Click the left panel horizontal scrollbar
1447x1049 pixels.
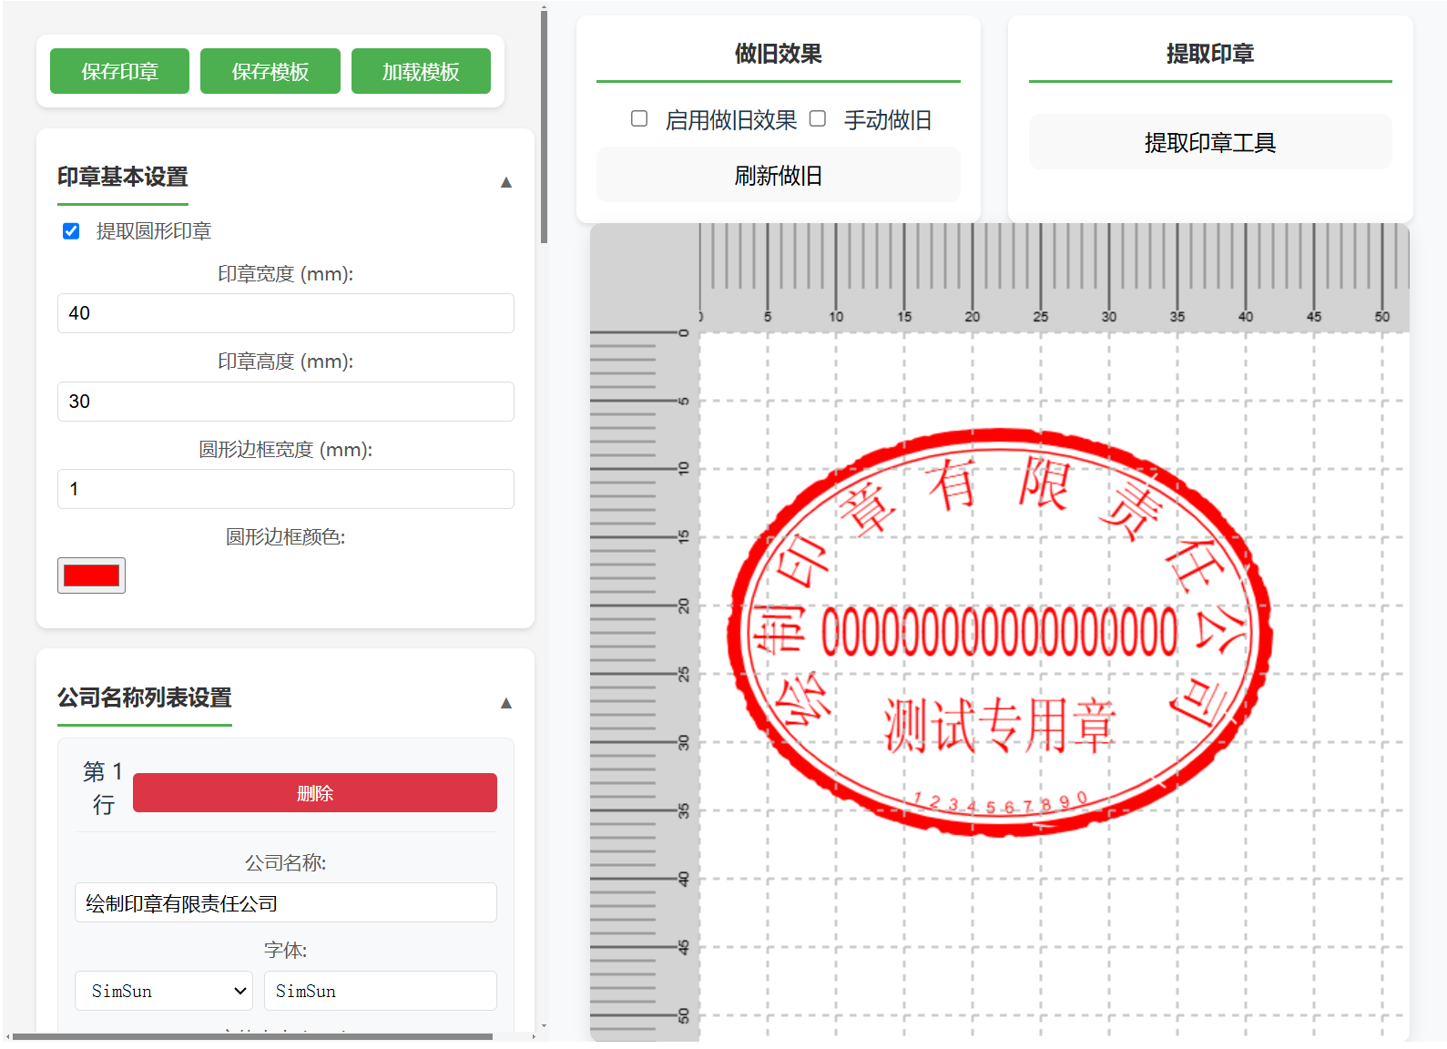252,1036
